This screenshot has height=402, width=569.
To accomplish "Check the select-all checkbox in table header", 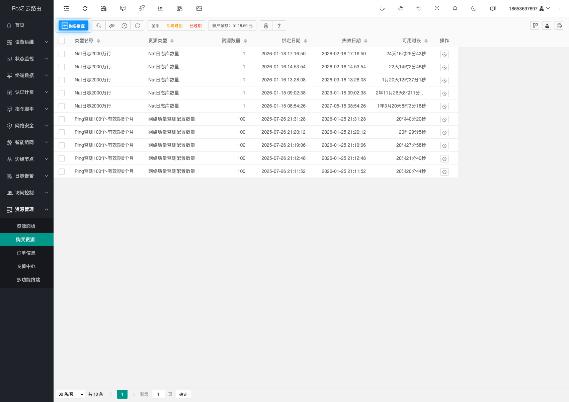I will click(62, 41).
